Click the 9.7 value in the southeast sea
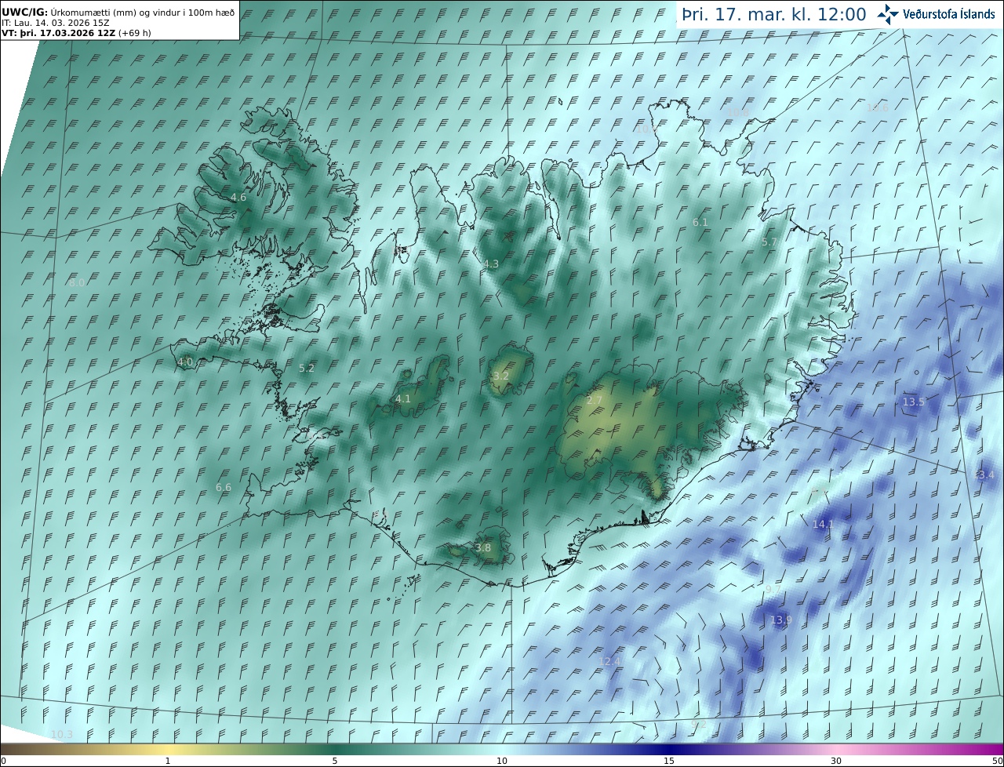This screenshot has height=767, width=1004. [773, 589]
